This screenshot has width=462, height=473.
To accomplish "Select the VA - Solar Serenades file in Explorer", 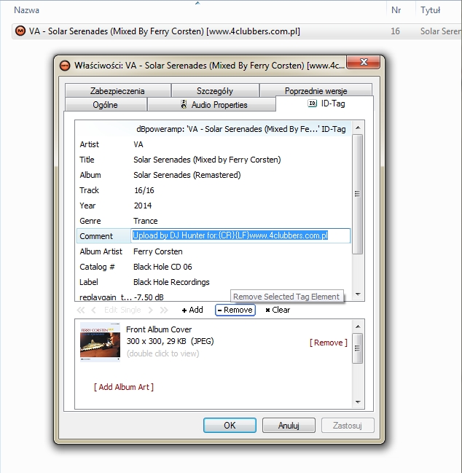I will click(x=165, y=31).
